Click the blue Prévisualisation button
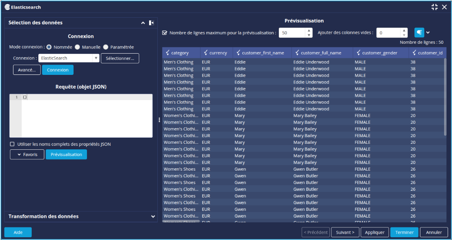 [x=66, y=154]
